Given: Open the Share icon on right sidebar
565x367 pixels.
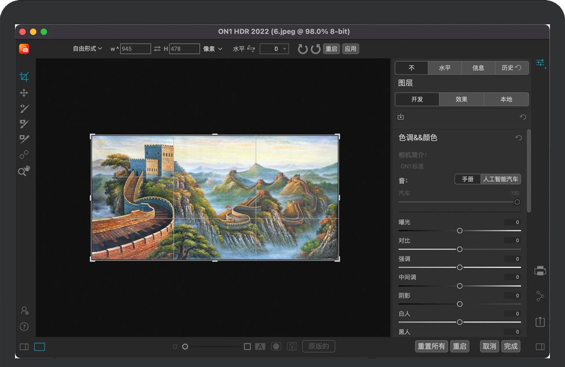Looking at the screenshot, I should point(540,296).
